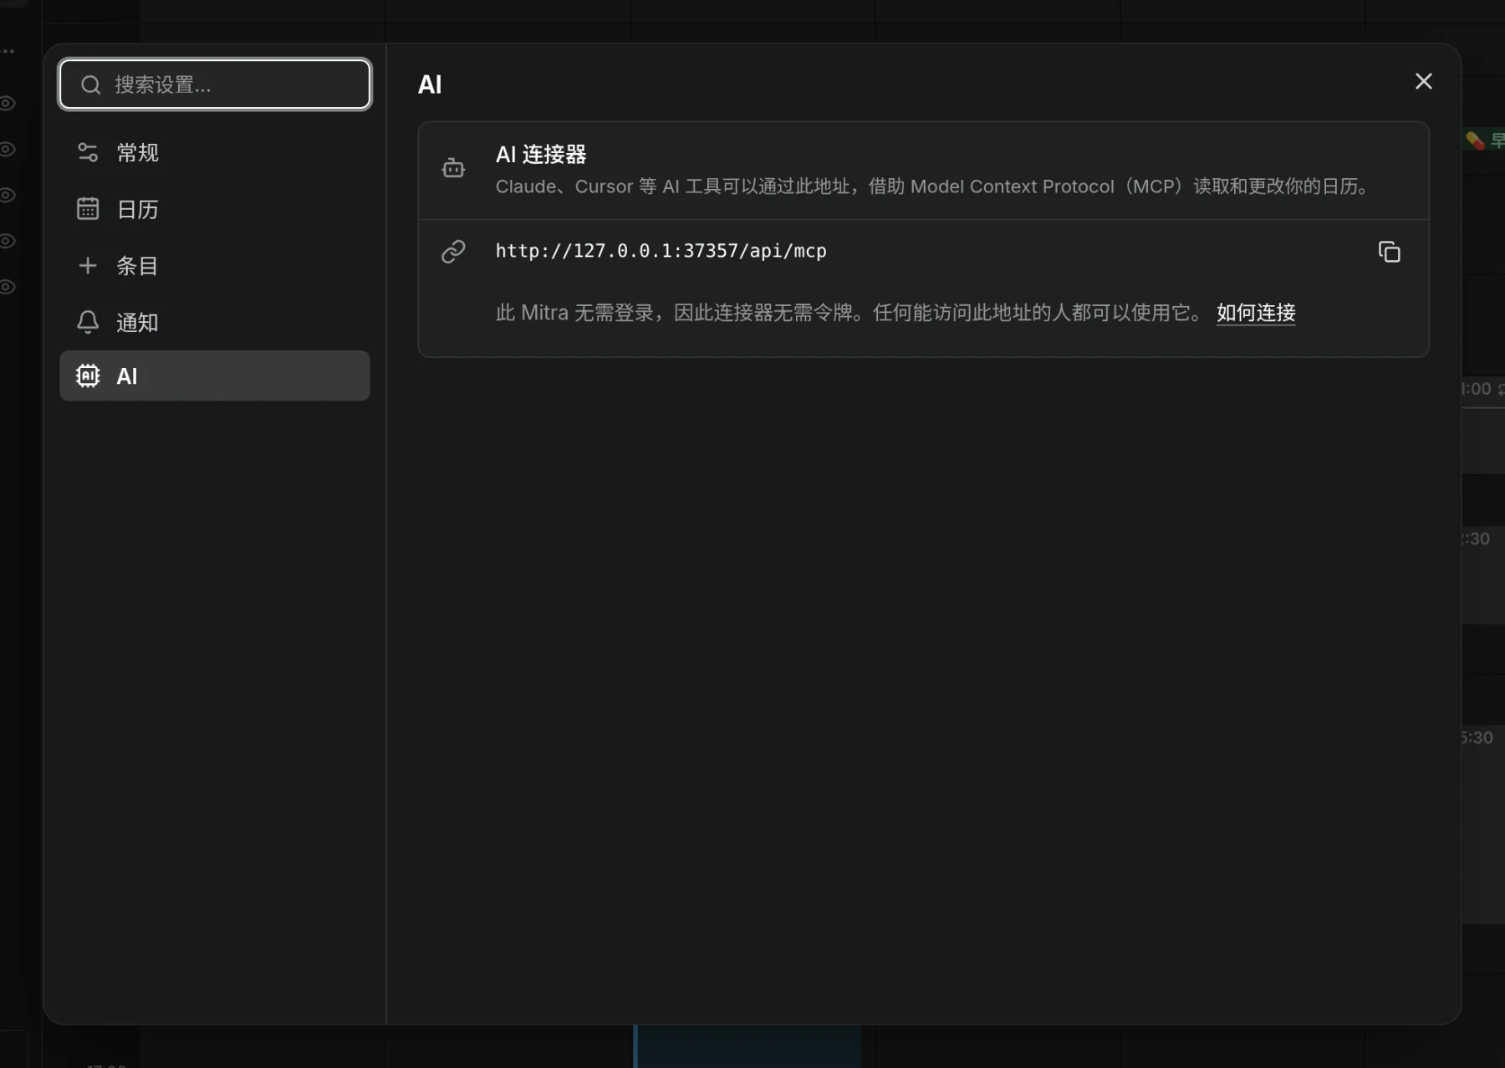Copy the MCP address with the copy icon

[1389, 252]
